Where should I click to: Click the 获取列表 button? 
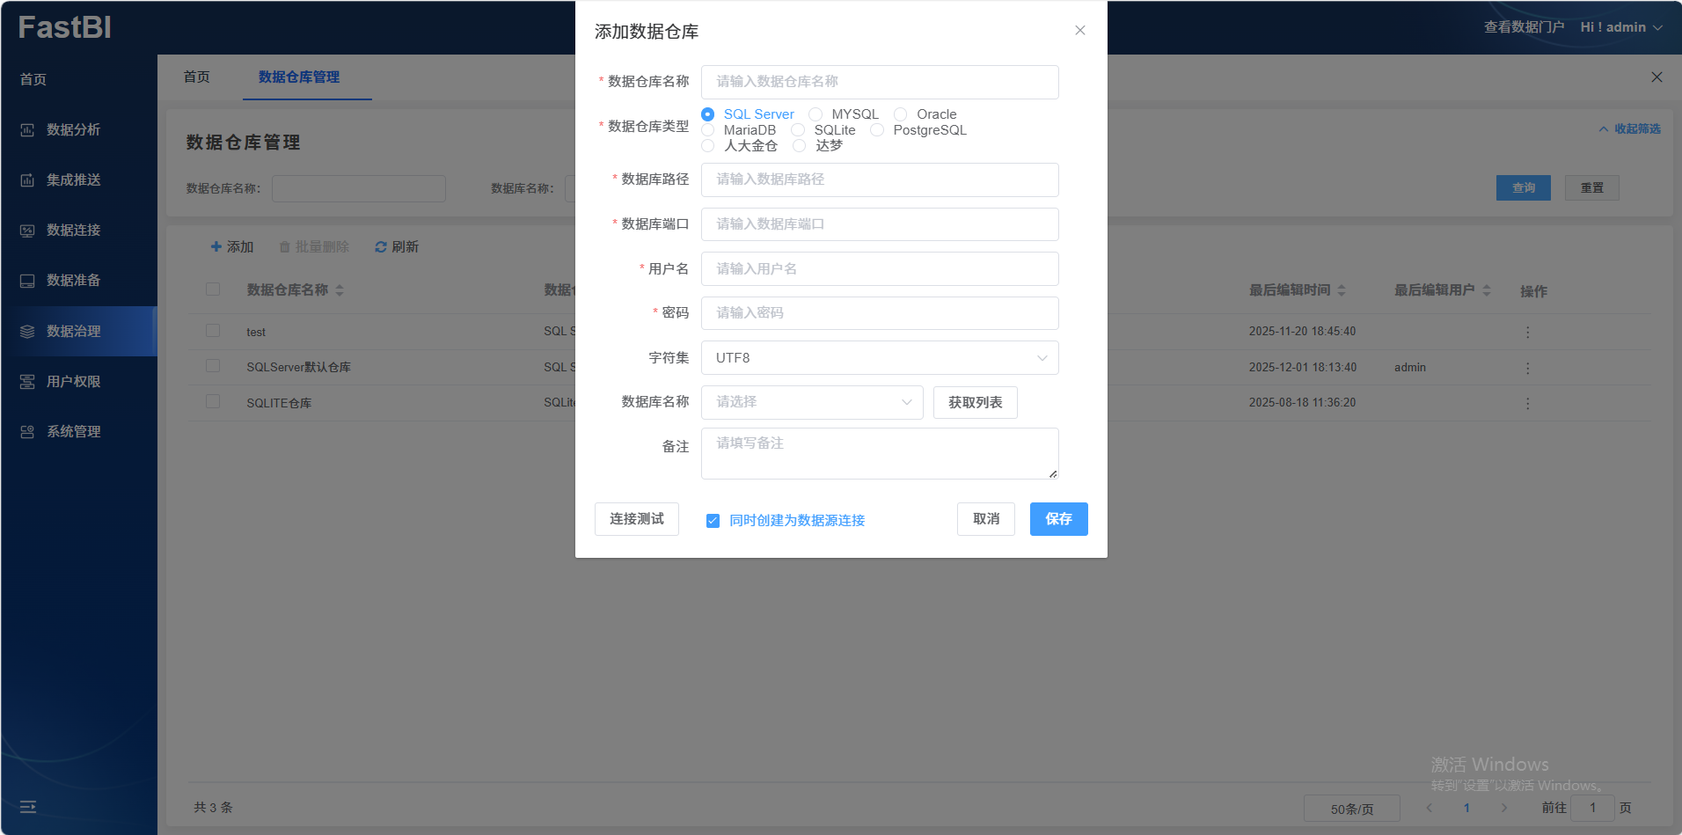click(975, 402)
